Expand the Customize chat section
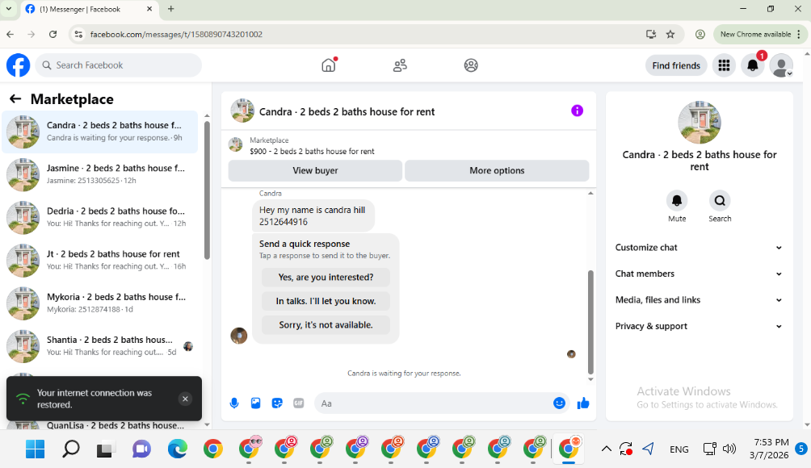811x468 pixels. (x=699, y=248)
